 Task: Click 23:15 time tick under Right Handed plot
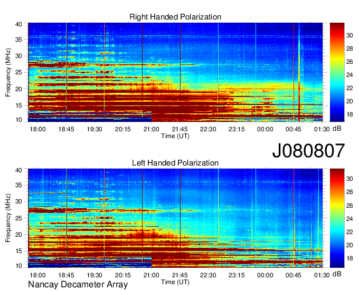tap(237, 129)
